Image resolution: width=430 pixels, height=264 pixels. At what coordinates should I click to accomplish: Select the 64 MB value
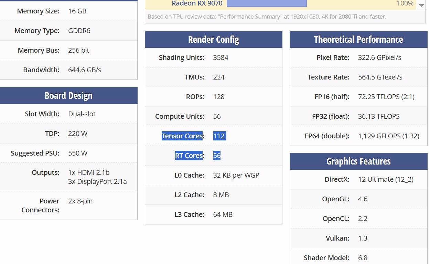[x=223, y=214]
